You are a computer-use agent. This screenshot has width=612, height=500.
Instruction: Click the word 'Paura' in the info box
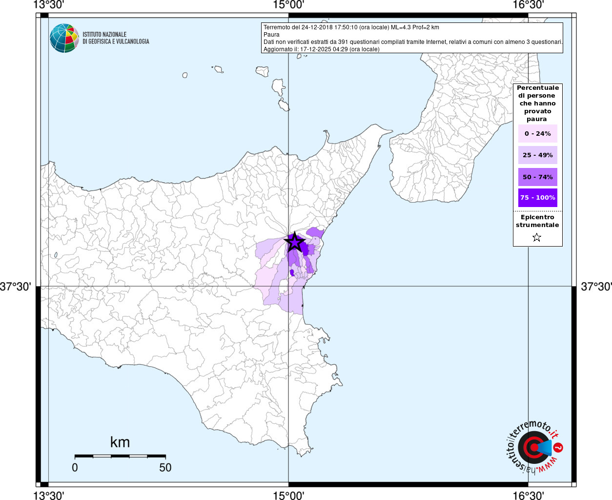[x=271, y=35]
